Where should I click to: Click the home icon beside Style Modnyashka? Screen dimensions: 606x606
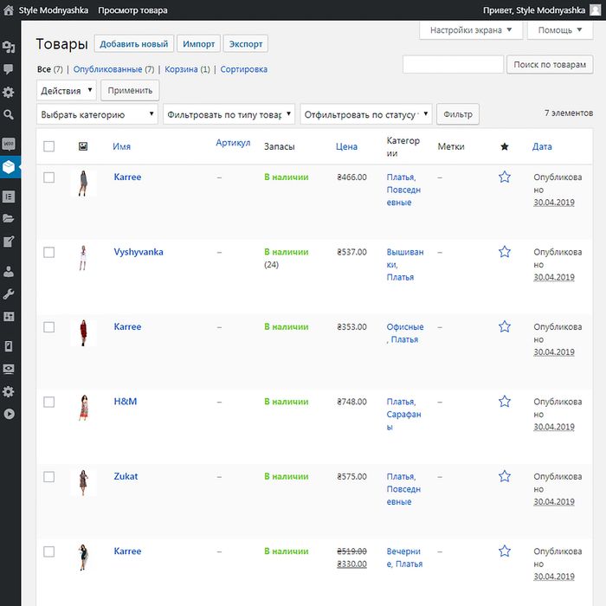coord(8,10)
